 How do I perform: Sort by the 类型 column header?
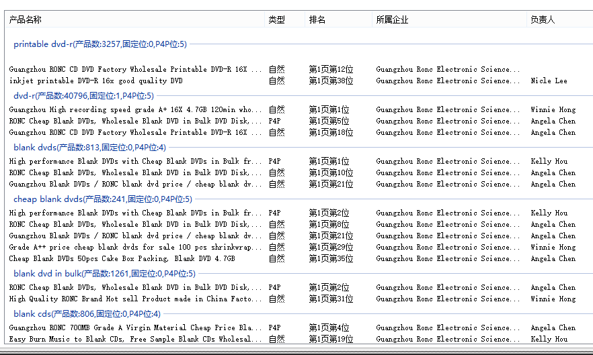click(x=285, y=19)
